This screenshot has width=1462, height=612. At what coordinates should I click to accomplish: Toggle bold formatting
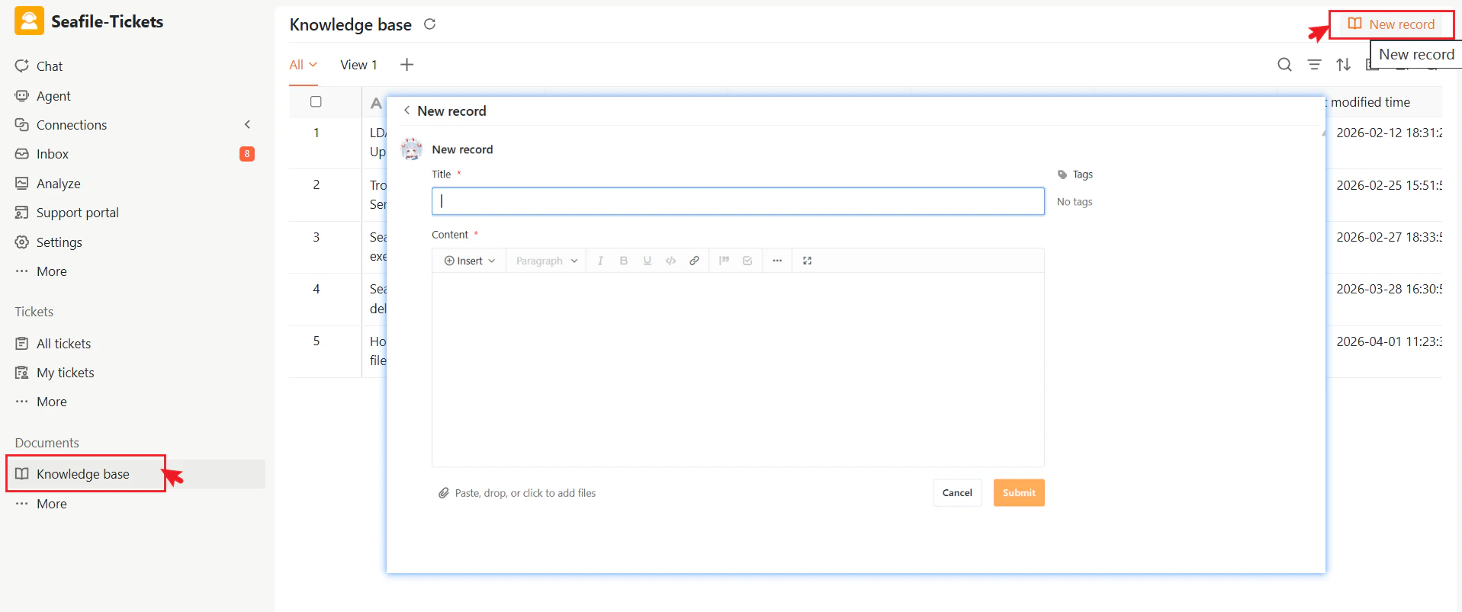coord(624,261)
